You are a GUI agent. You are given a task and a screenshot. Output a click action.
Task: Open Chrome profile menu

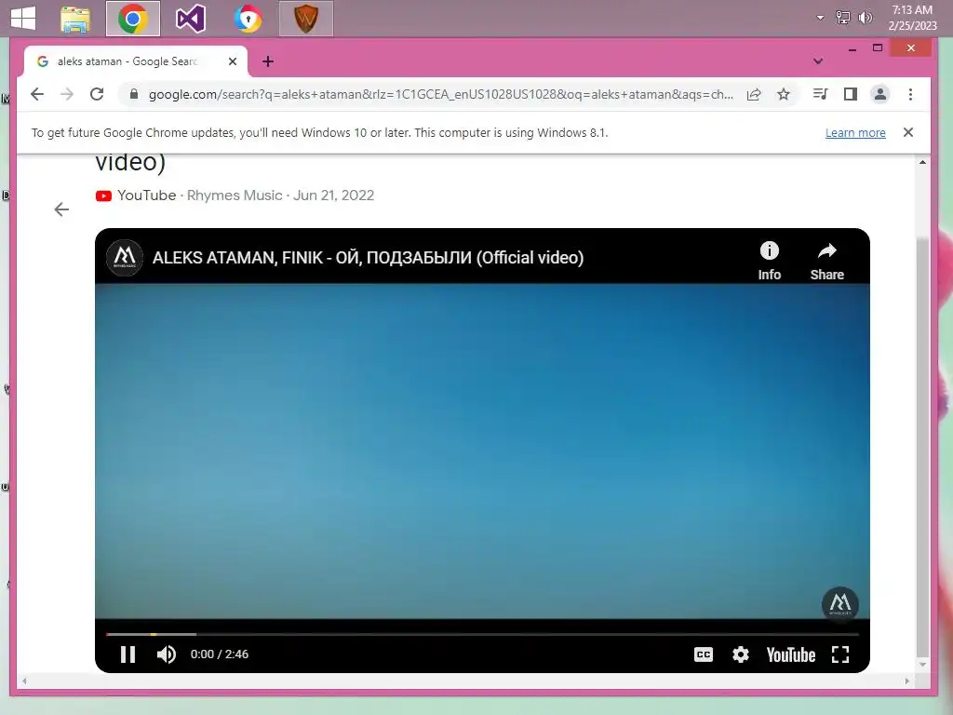click(880, 94)
